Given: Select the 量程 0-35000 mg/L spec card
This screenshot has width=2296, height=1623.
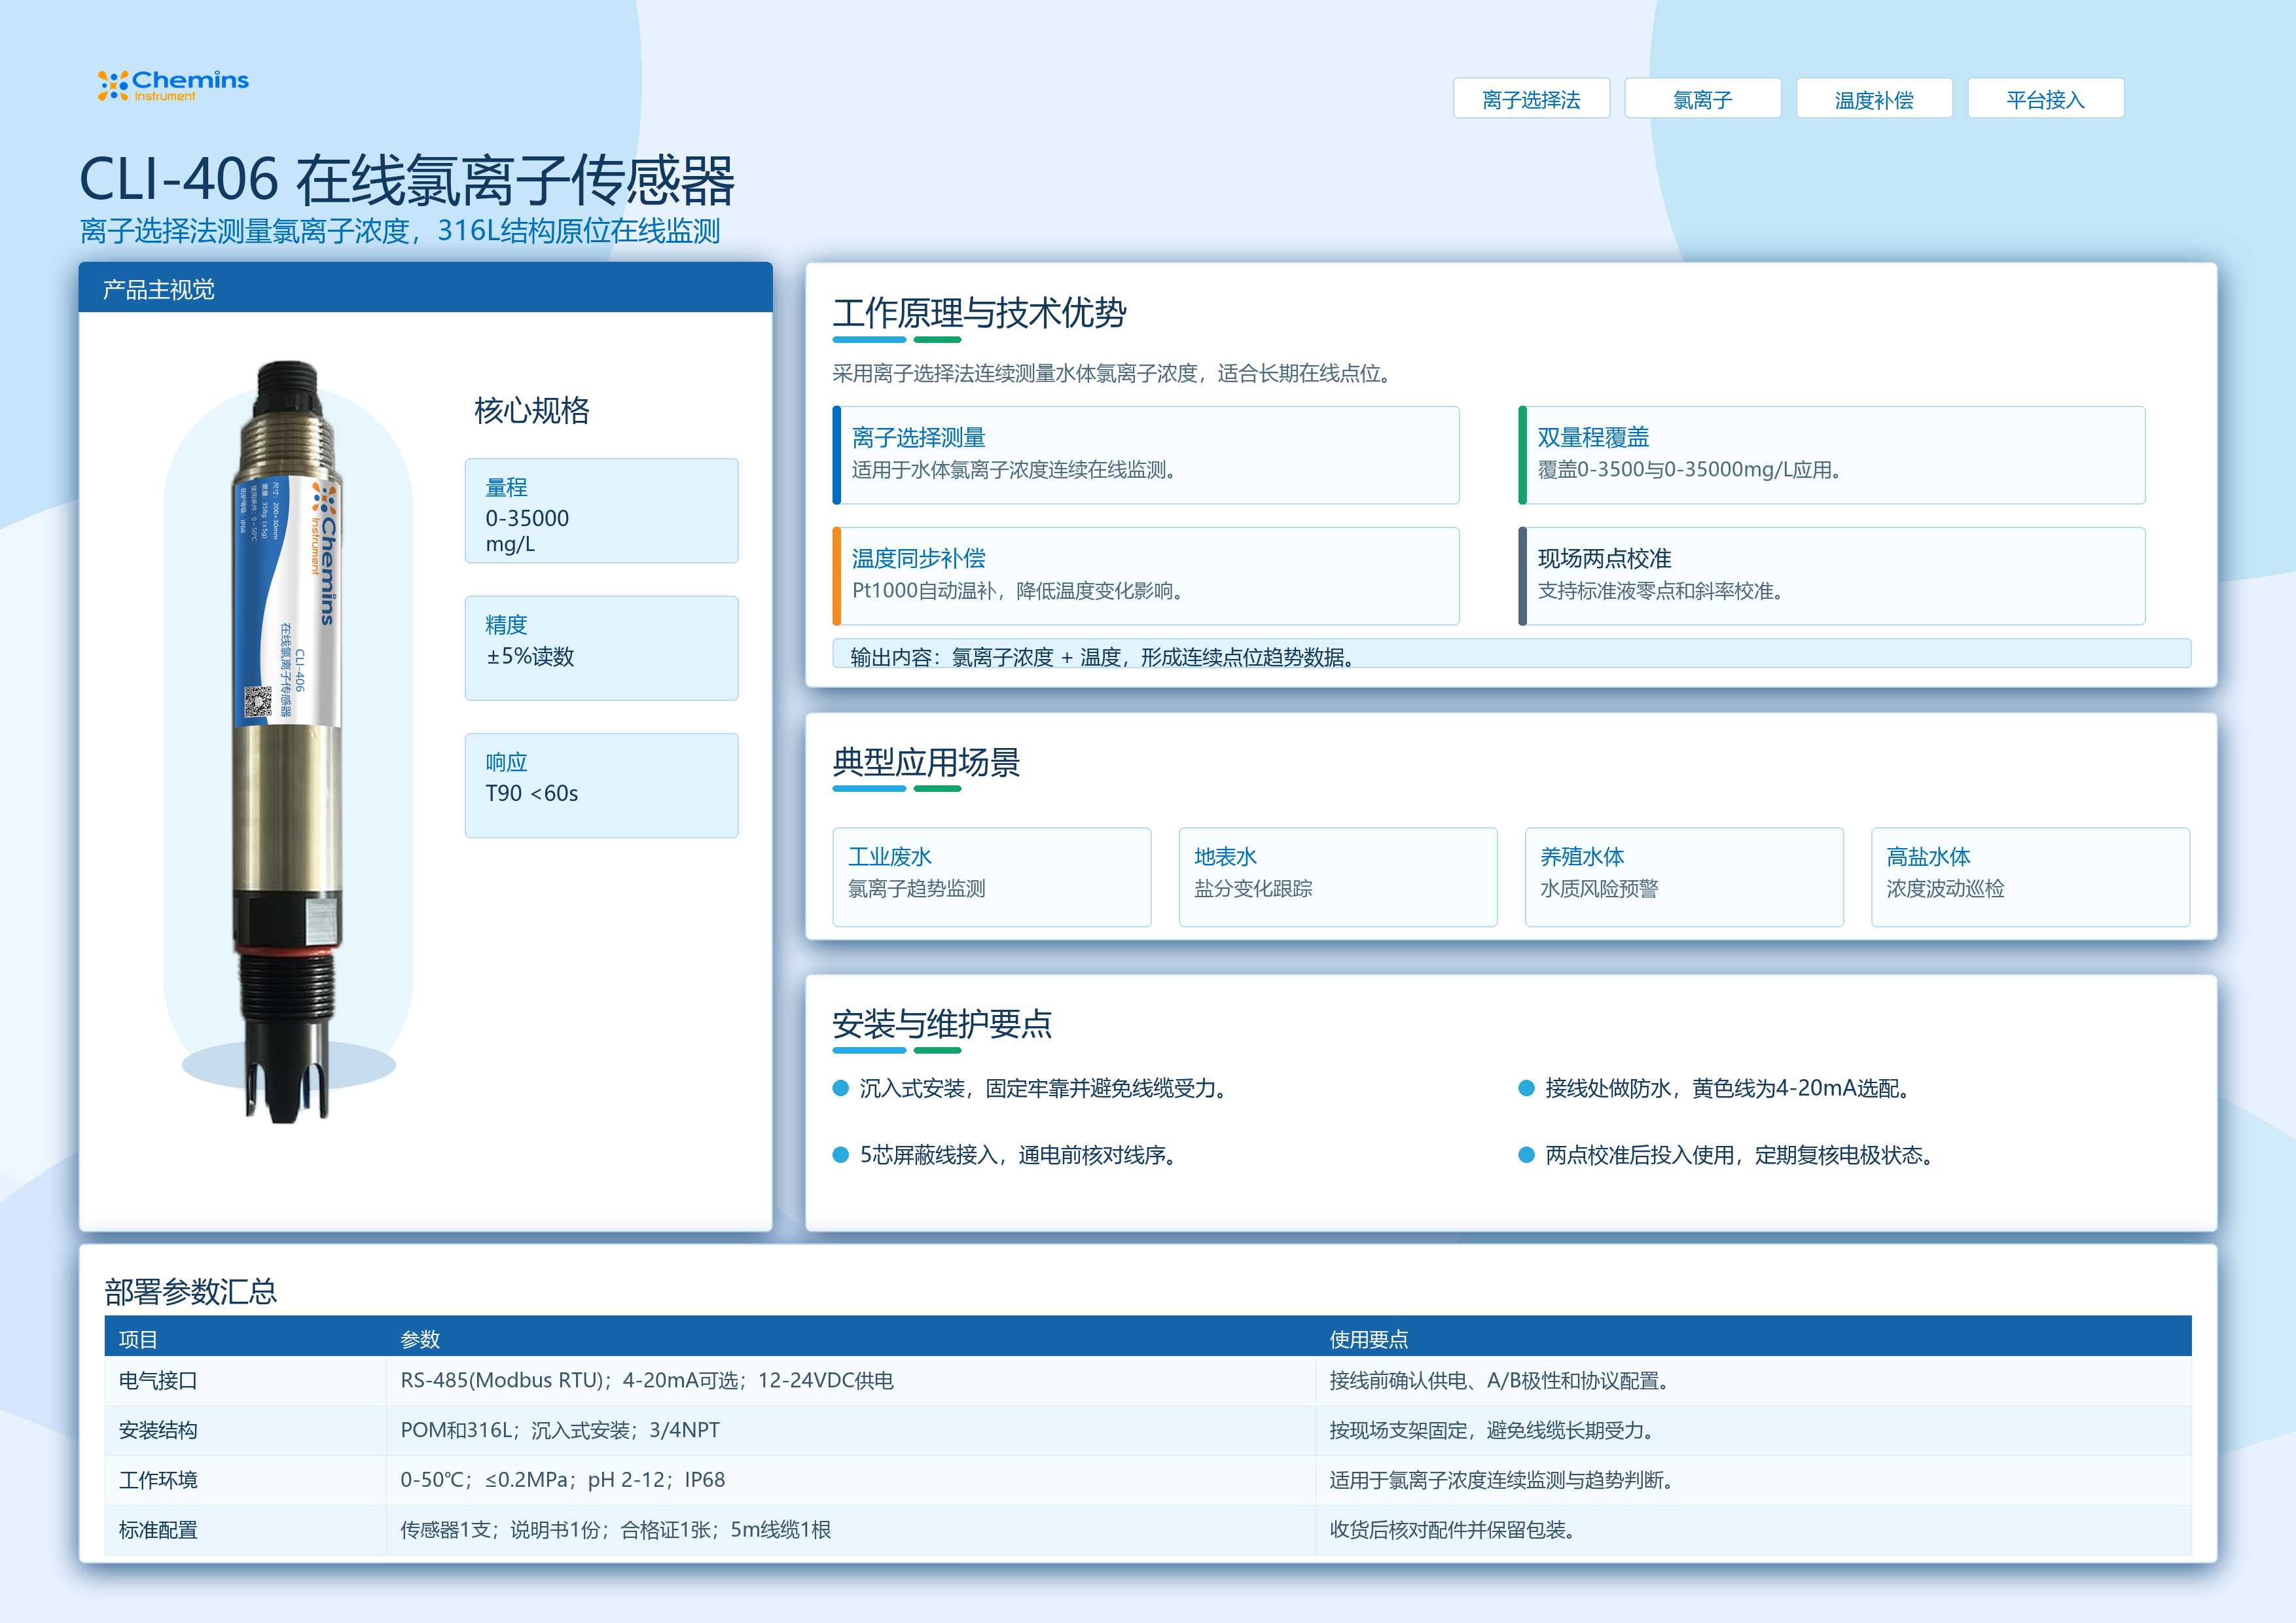Looking at the screenshot, I should click(x=601, y=511).
